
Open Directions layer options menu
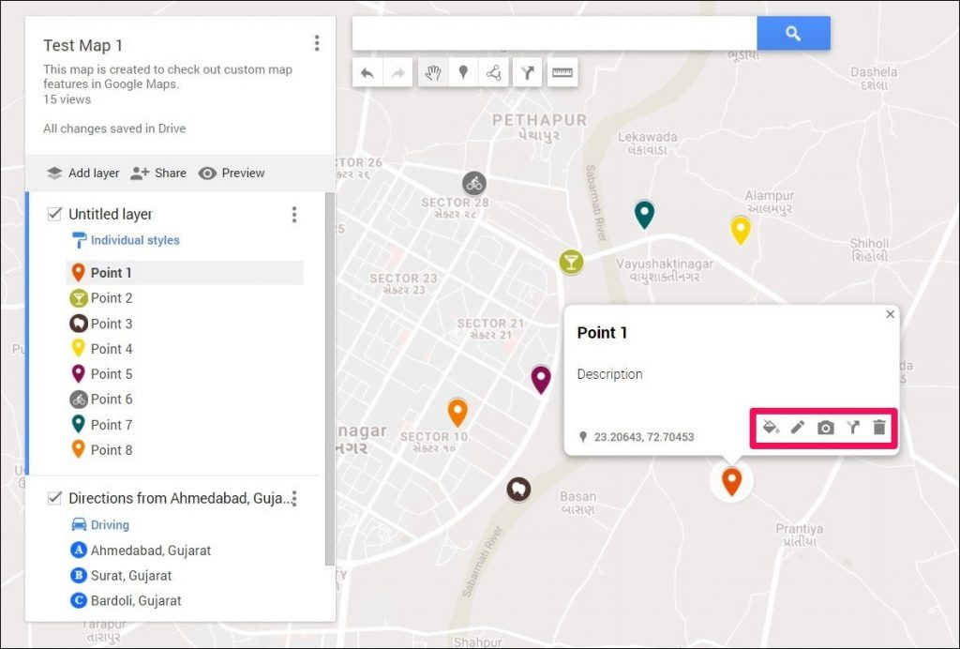coord(295,498)
